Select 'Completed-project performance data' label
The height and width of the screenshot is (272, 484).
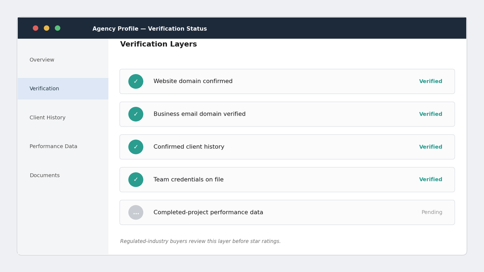(208, 212)
